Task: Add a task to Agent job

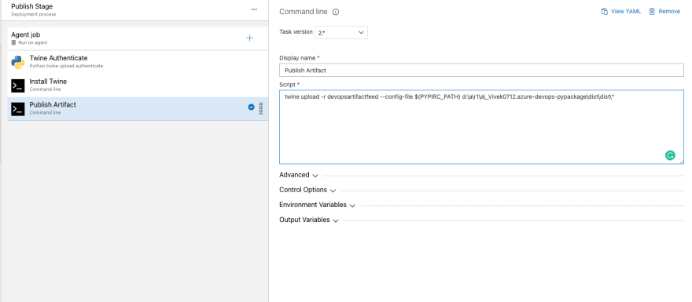Action: pyautogui.click(x=249, y=38)
